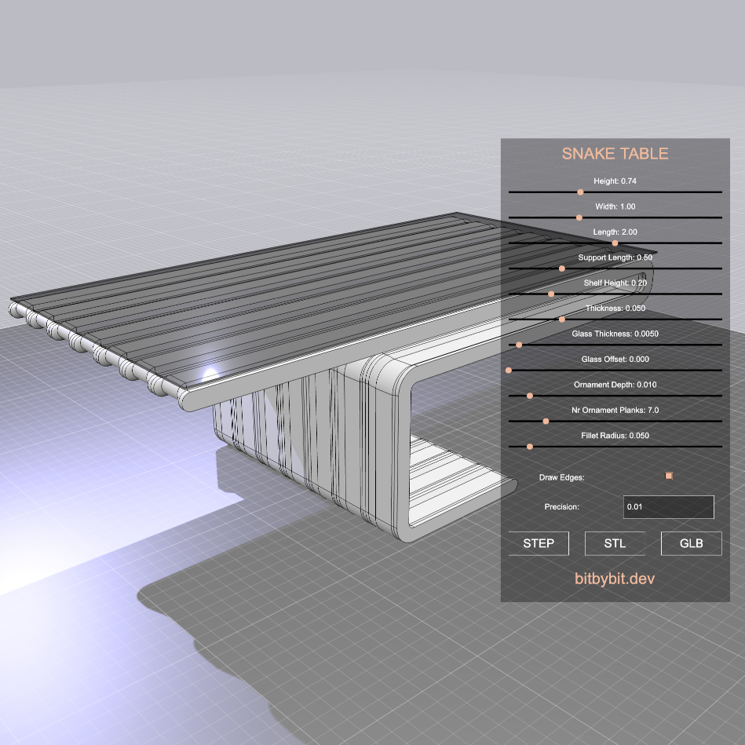Click the Width slider handle
This screenshot has width=745, height=745.
580,217
